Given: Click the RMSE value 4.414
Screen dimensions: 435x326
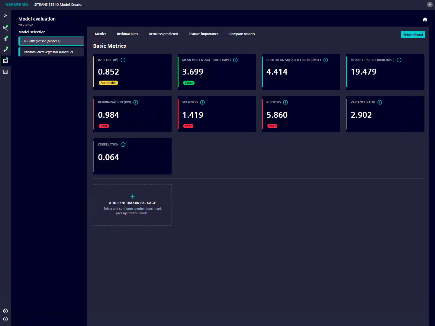Looking at the screenshot, I should point(277,72).
